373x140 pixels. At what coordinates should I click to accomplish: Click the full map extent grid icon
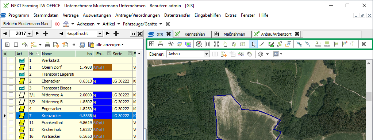click(x=151, y=44)
